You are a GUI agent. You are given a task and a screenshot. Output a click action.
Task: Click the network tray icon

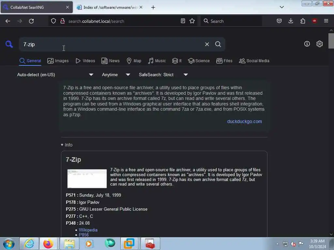[x=285, y=244]
